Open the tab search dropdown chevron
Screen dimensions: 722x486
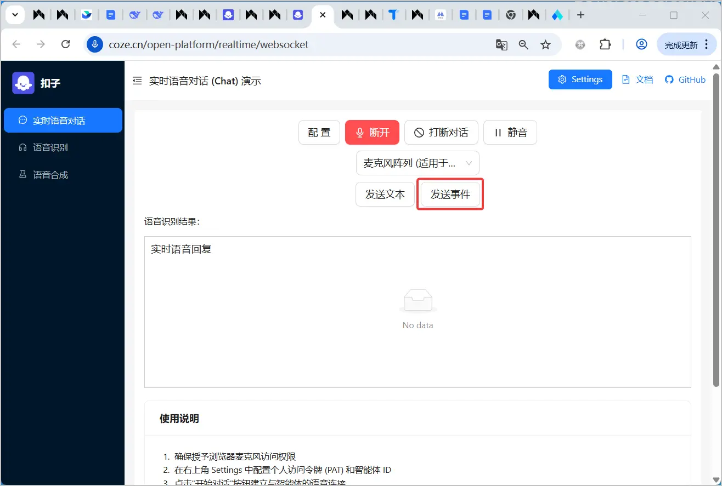[15, 15]
